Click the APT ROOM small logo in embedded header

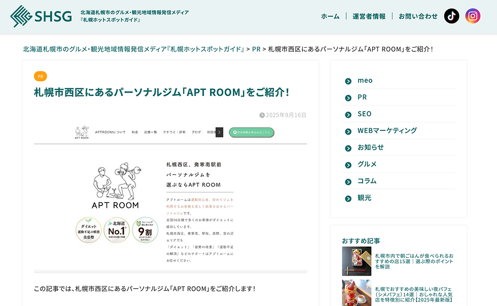tap(82, 132)
